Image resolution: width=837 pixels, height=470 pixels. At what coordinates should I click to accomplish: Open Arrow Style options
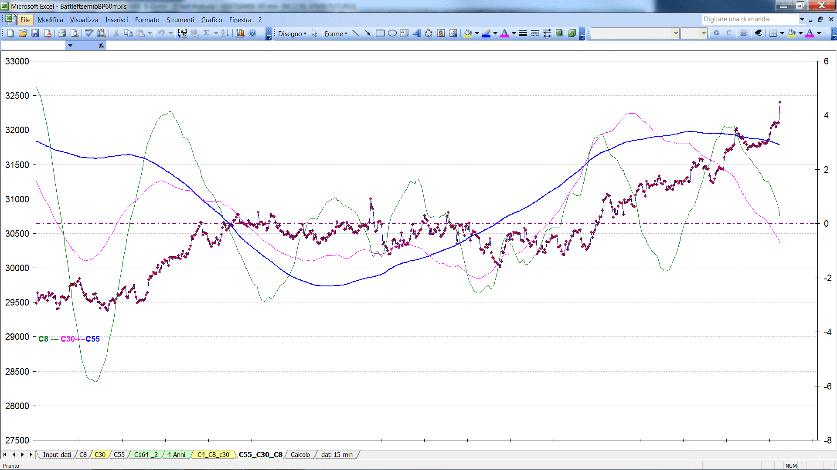547,33
